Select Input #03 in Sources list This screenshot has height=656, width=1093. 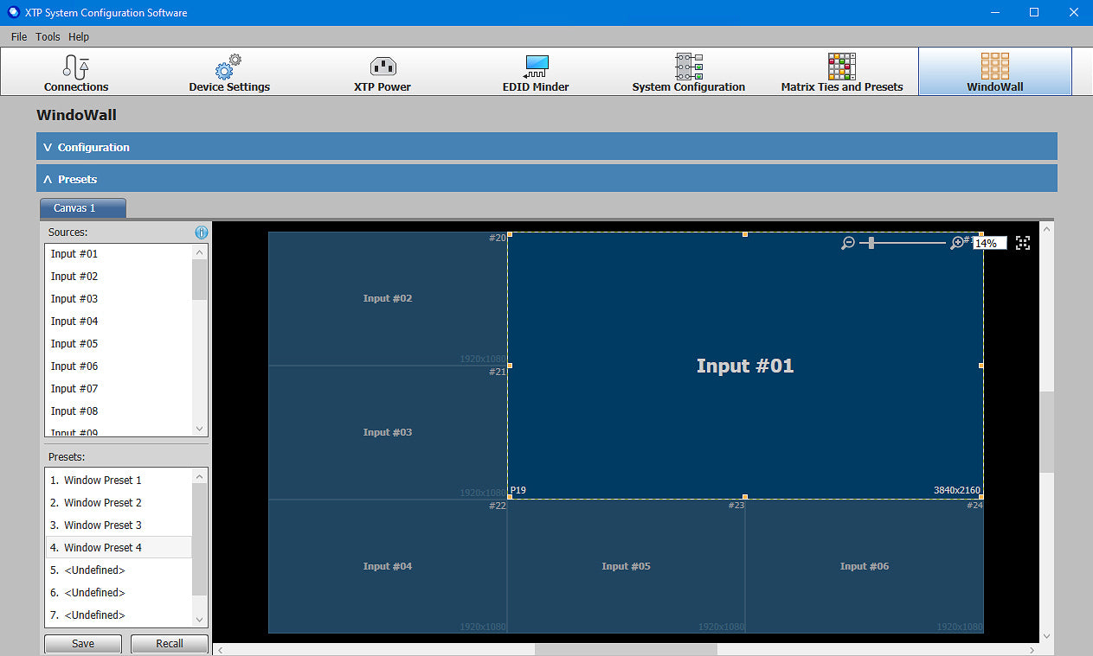[119, 299]
